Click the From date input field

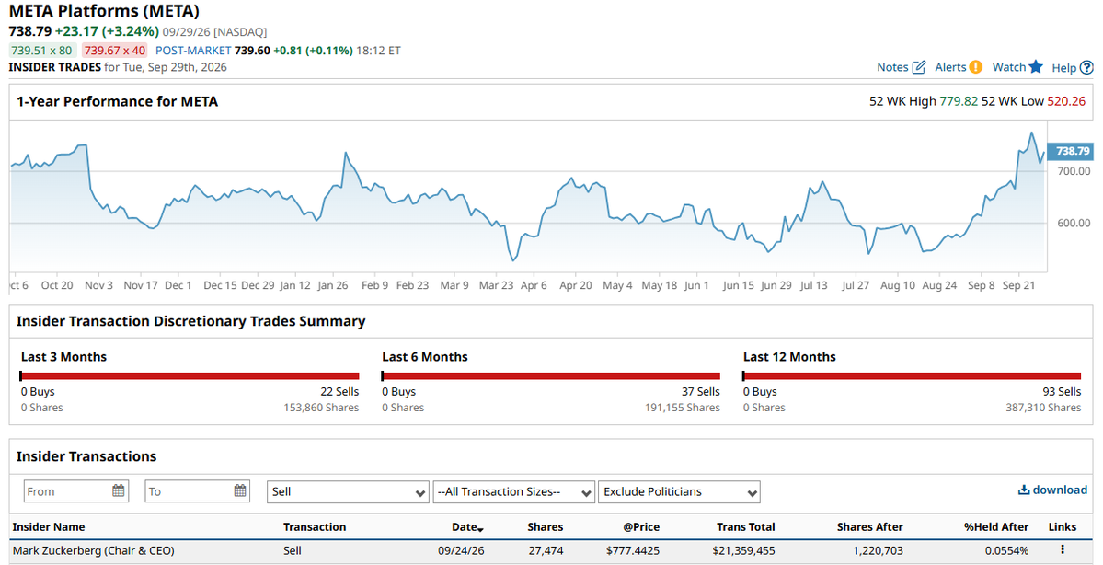(76, 490)
